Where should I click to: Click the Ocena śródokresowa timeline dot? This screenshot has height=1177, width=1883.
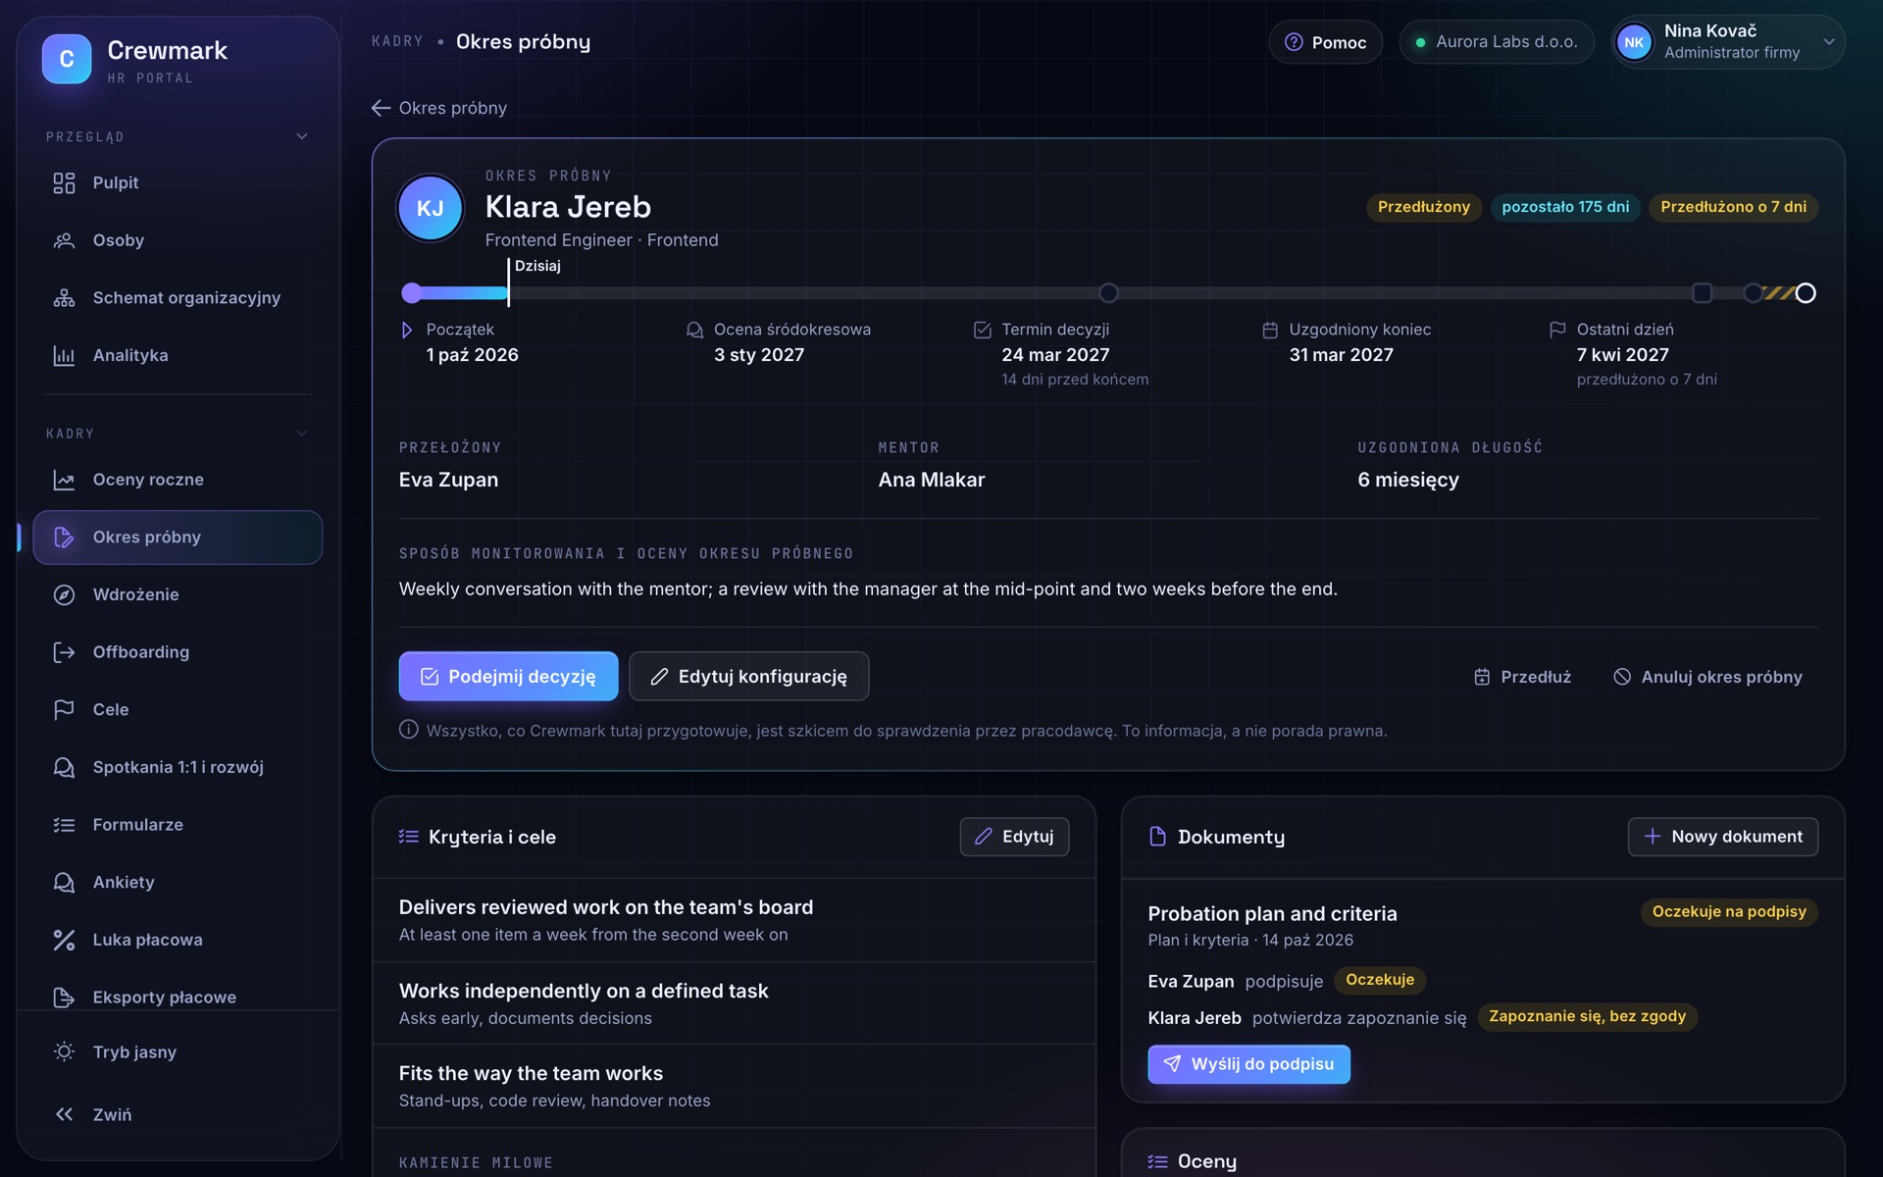tap(1109, 293)
